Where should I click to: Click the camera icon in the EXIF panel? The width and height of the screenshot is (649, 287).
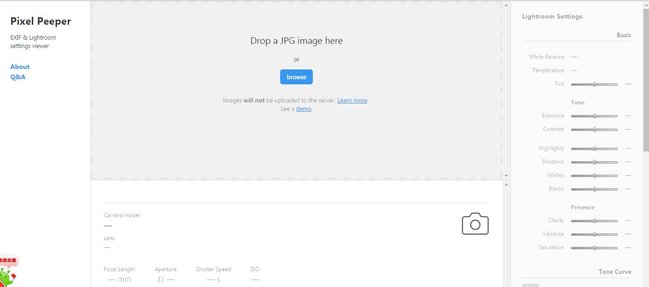click(x=475, y=224)
